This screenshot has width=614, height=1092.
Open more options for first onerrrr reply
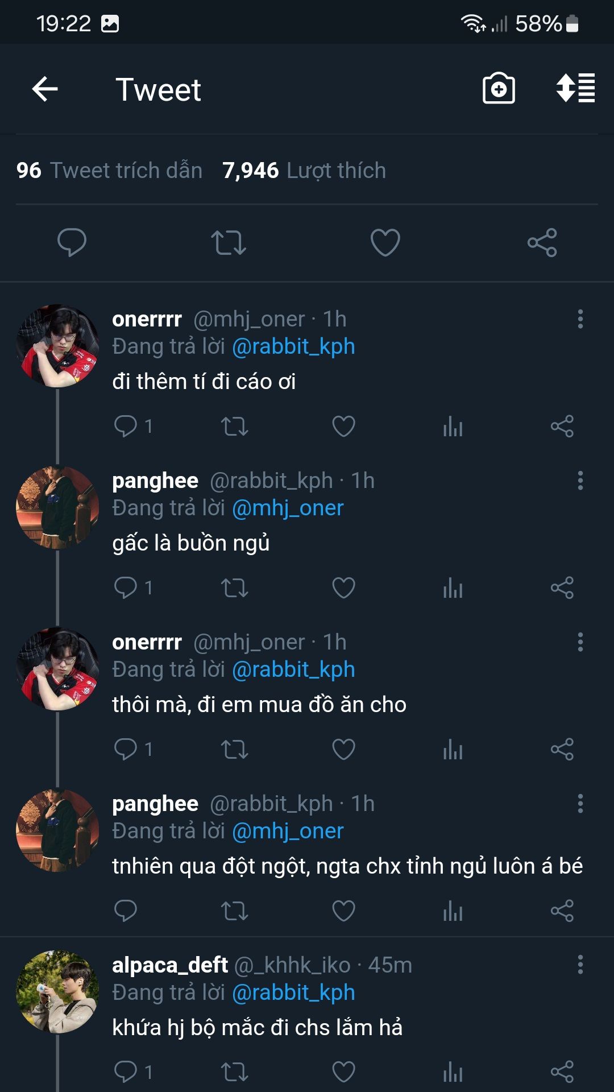[580, 319]
